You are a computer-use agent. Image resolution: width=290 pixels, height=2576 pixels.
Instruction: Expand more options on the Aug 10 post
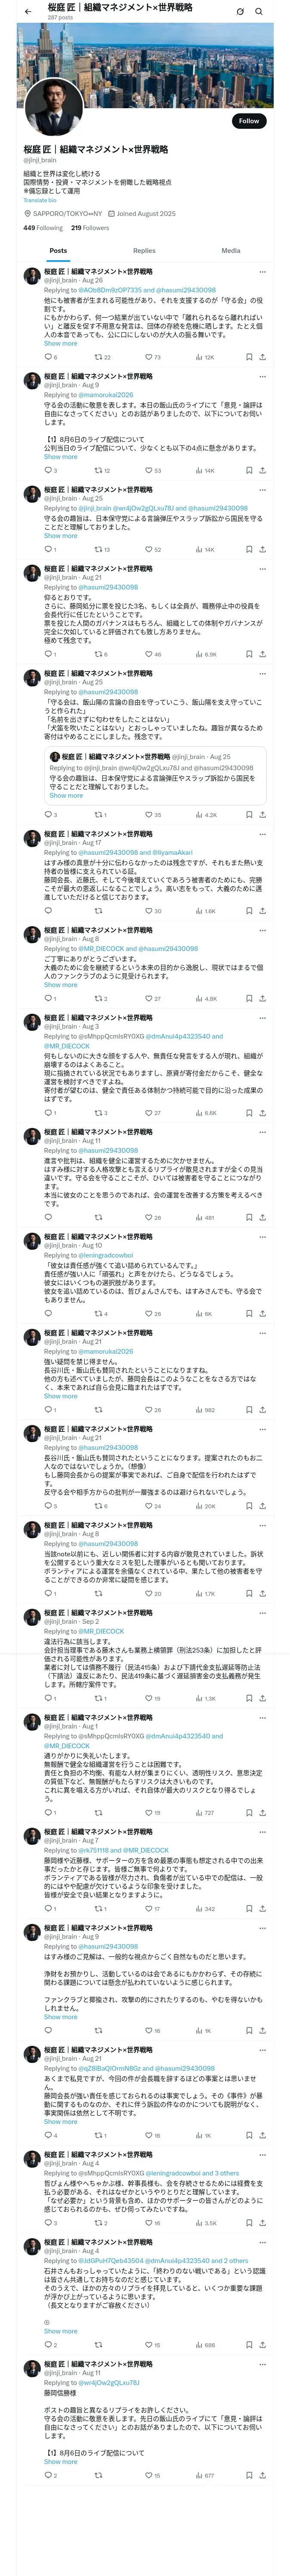tap(262, 1236)
